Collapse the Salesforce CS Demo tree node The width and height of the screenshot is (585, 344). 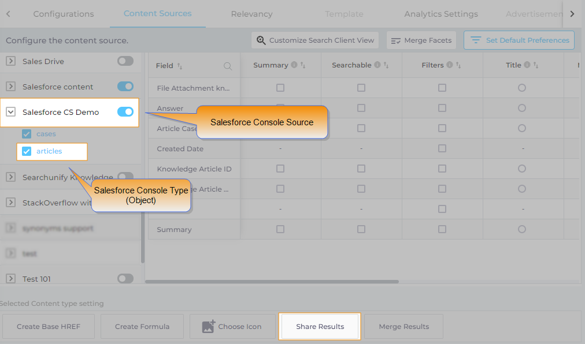pos(10,113)
